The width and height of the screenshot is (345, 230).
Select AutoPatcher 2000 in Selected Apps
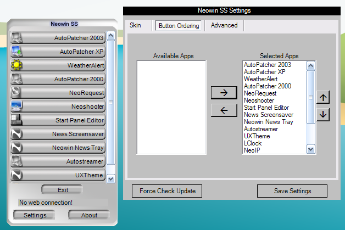(274, 86)
